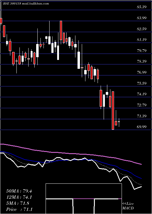Select the 74.19 price axis label
This screenshot has height=214, width=152.
142,94
